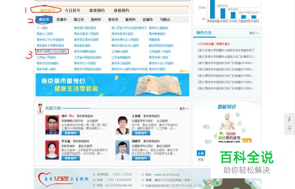
Task: Open the 南京都市圈预约 map banner
Action: 112,85
